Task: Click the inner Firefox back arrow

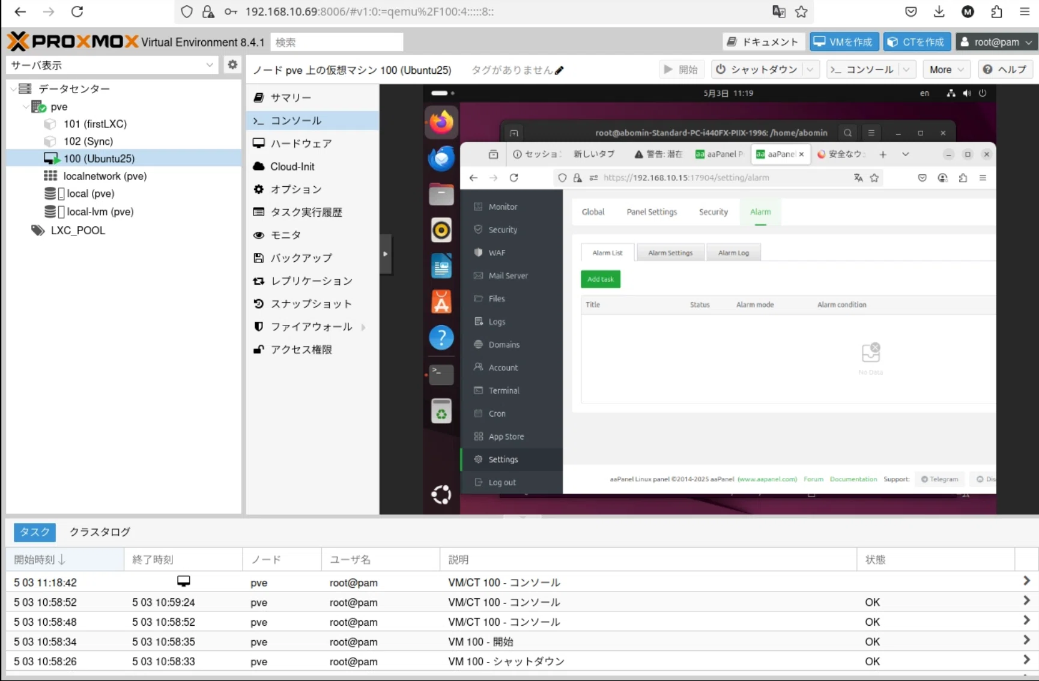Action: [473, 178]
